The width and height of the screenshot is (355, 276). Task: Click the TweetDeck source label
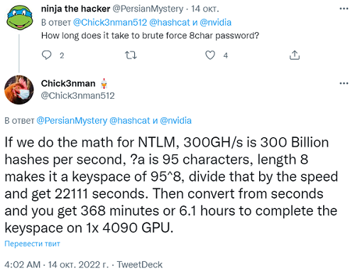(x=140, y=265)
